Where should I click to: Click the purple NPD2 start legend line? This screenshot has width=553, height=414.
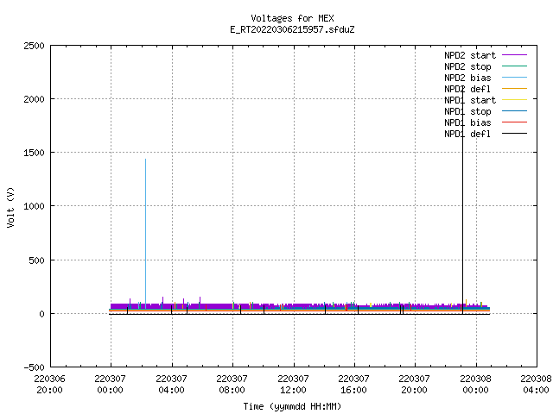pyautogui.click(x=515, y=55)
